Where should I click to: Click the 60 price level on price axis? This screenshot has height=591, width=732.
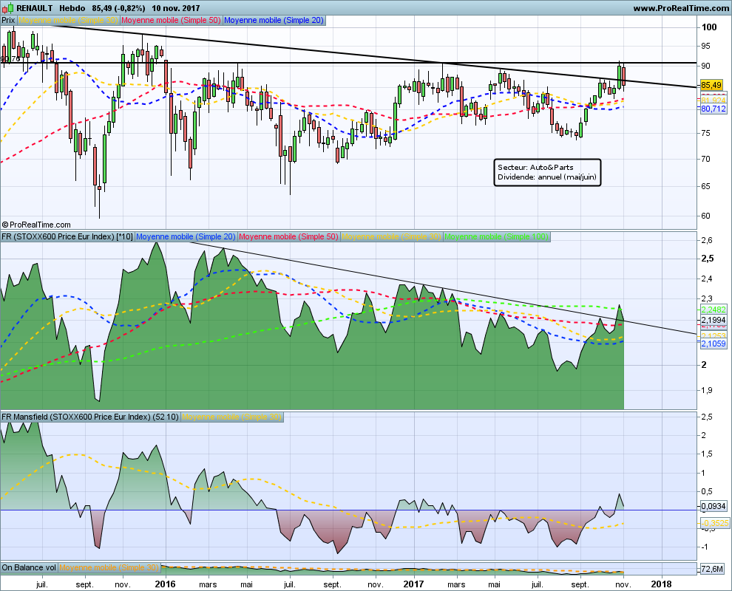pyautogui.click(x=705, y=216)
